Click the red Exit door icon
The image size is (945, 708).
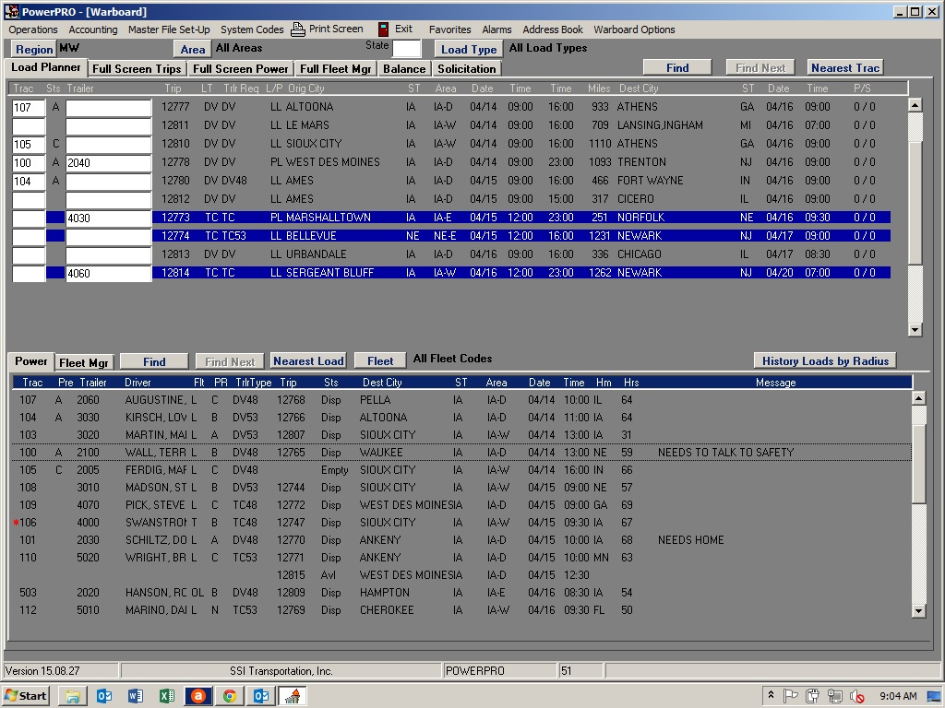click(x=383, y=29)
